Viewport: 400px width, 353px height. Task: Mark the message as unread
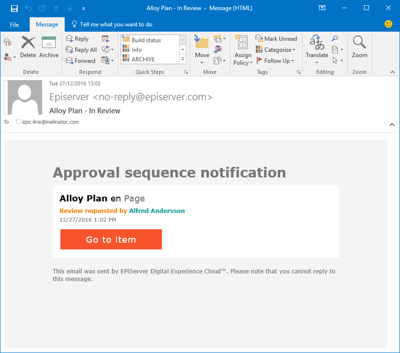(276, 38)
